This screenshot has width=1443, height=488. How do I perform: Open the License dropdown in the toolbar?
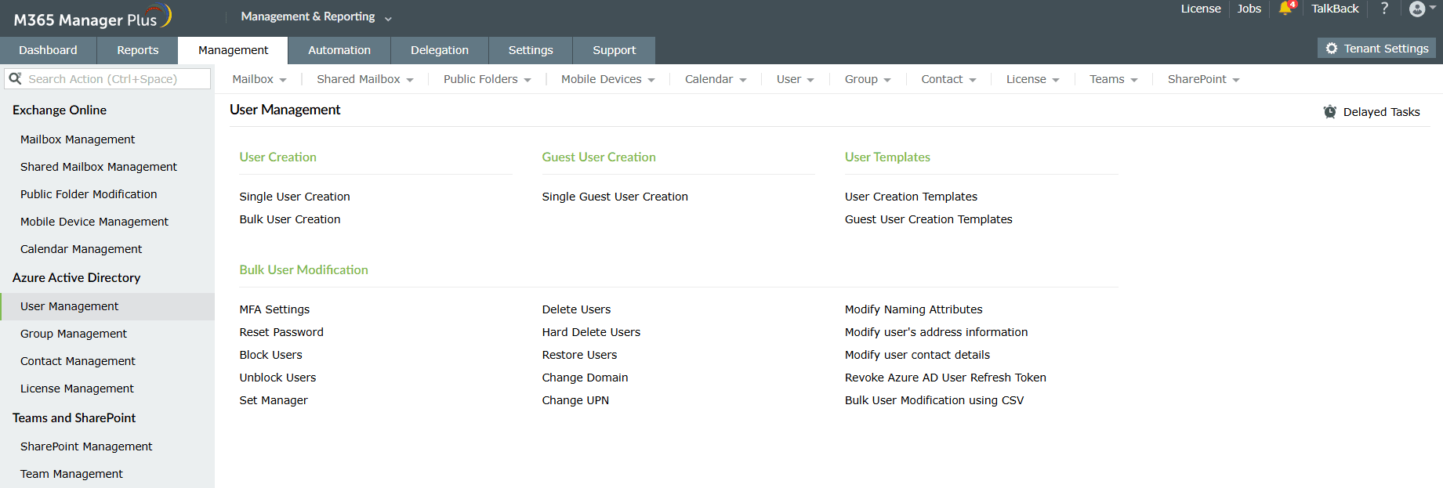tap(1032, 79)
